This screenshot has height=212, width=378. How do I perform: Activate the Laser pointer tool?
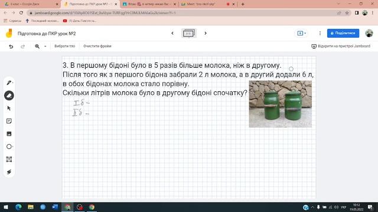pyautogui.click(x=9, y=172)
